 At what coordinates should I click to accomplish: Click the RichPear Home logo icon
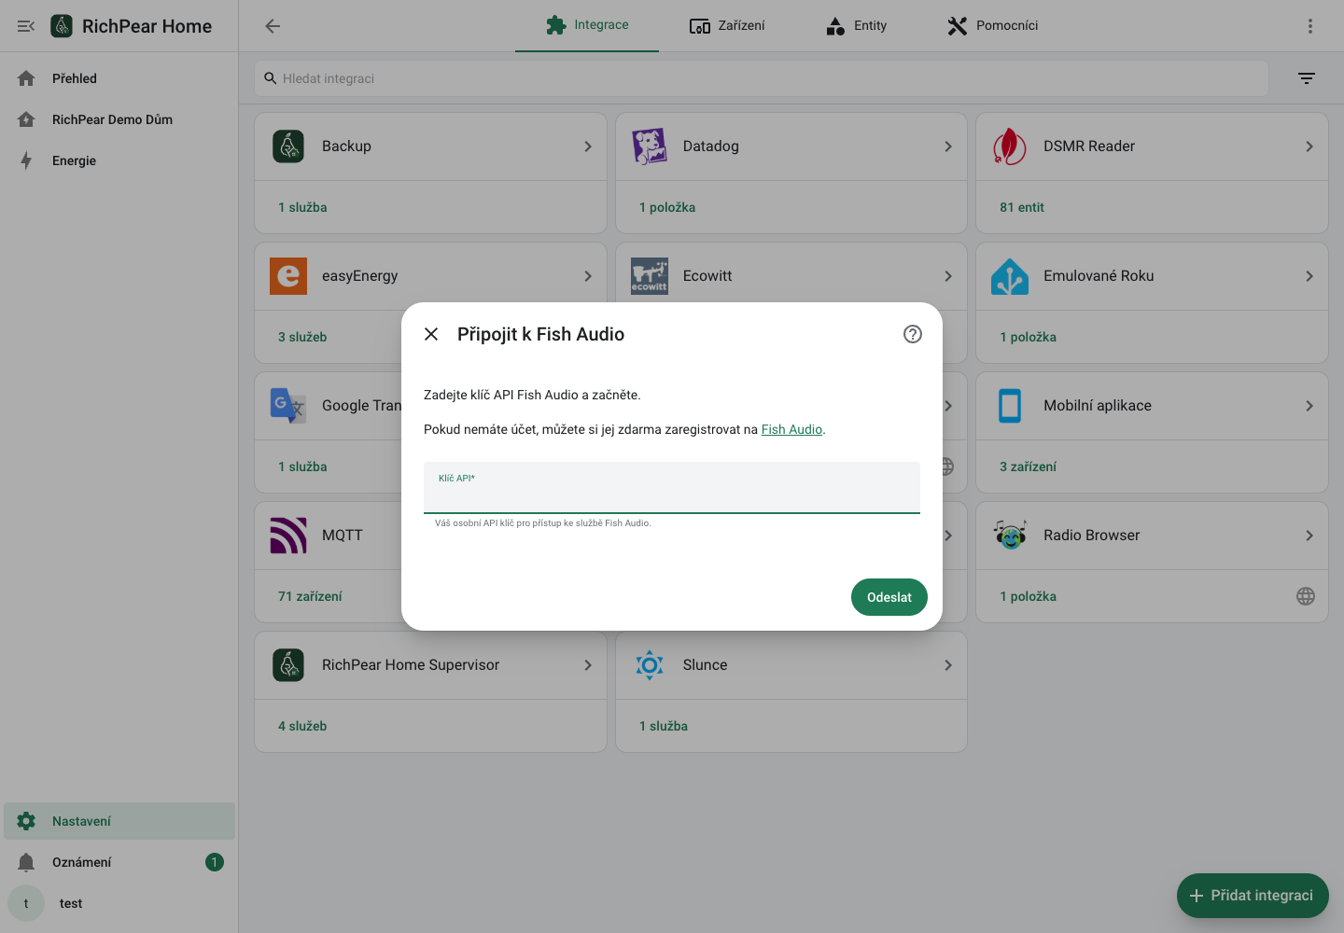(x=62, y=26)
